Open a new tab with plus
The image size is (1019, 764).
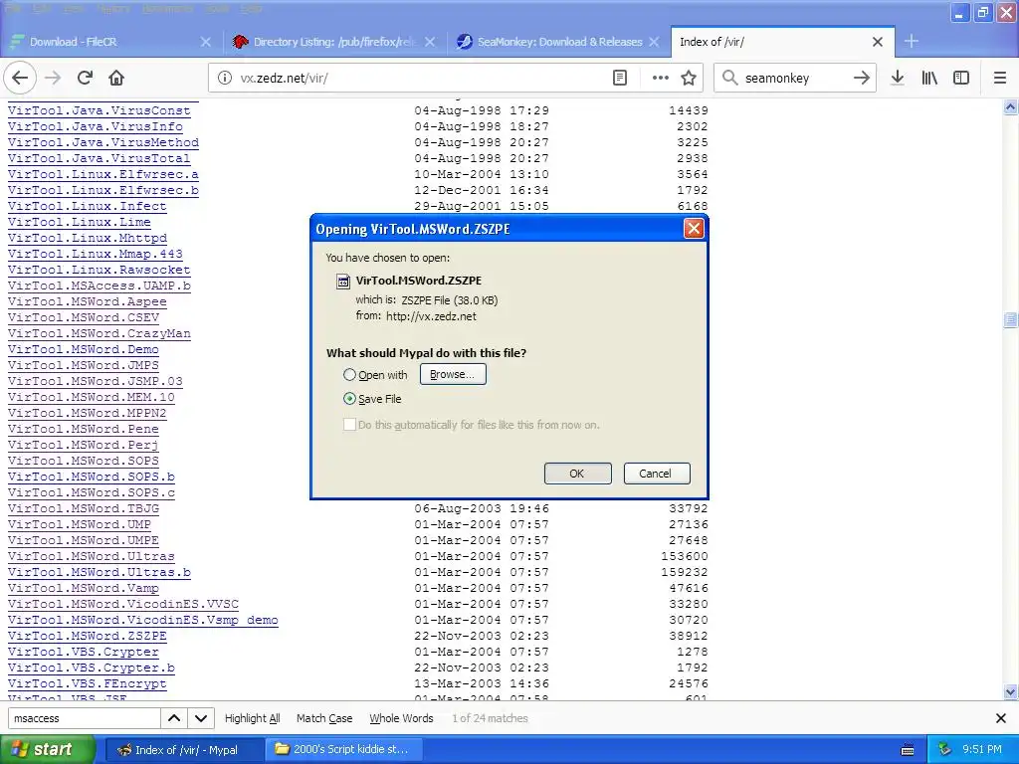point(912,41)
